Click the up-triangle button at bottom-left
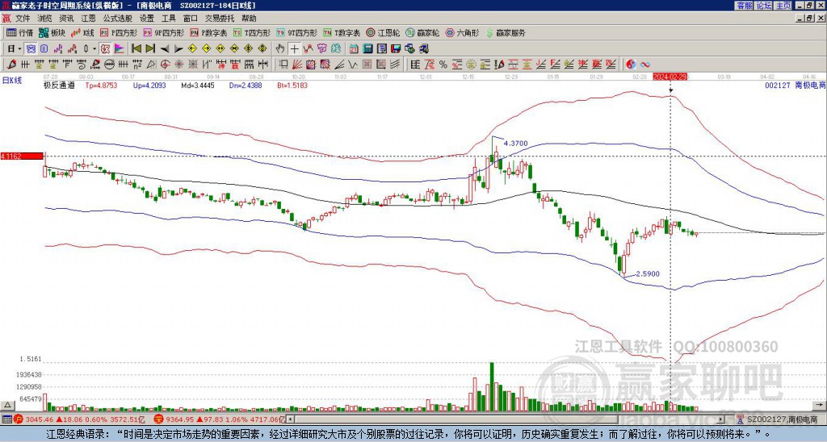Screen dimensions: 827x442 coord(7,405)
